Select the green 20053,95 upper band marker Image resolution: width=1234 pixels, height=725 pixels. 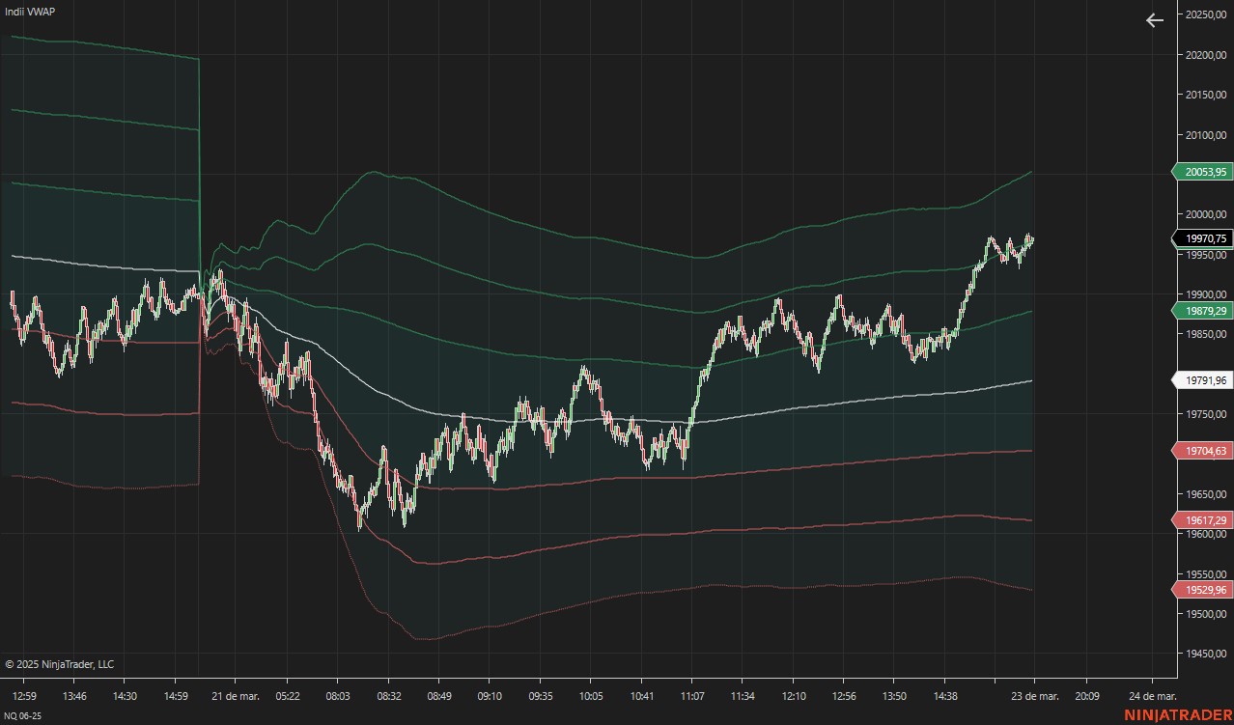pos(1203,172)
